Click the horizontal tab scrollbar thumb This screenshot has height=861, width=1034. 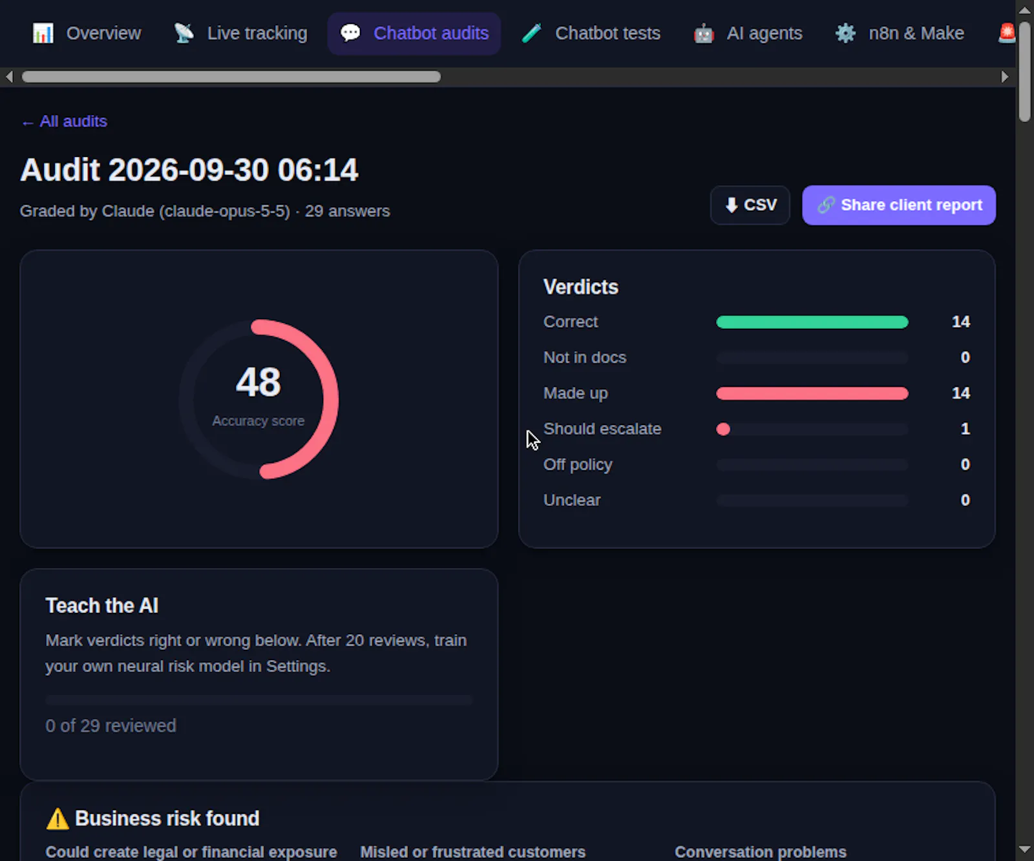click(x=231, y=77)
